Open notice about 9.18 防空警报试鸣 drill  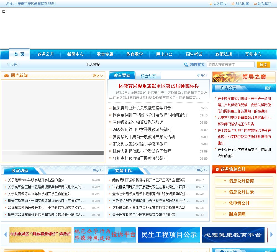click(x=244, y=137)
